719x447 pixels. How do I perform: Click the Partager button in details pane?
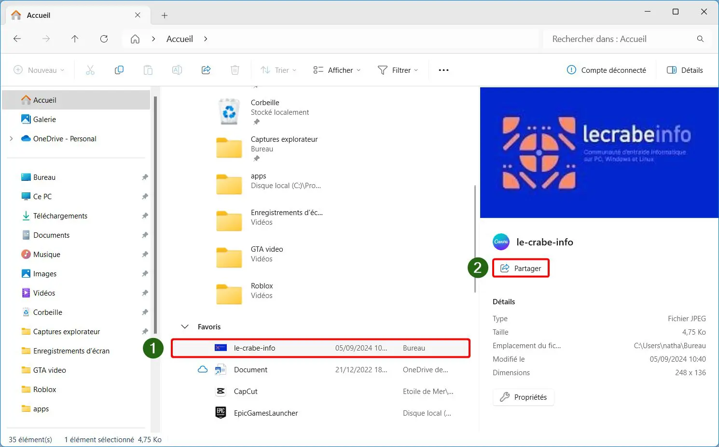[521, 269]
